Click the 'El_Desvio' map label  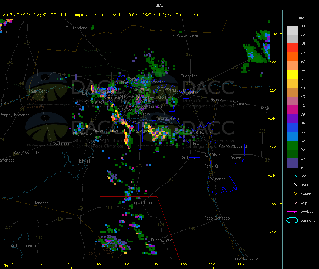click(83, 134)
